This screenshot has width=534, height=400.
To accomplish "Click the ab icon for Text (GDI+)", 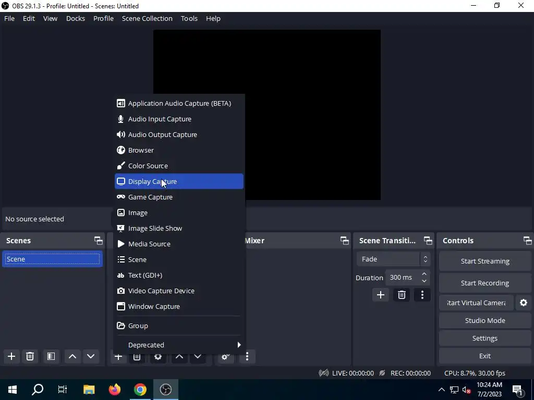I will [121, 275].
